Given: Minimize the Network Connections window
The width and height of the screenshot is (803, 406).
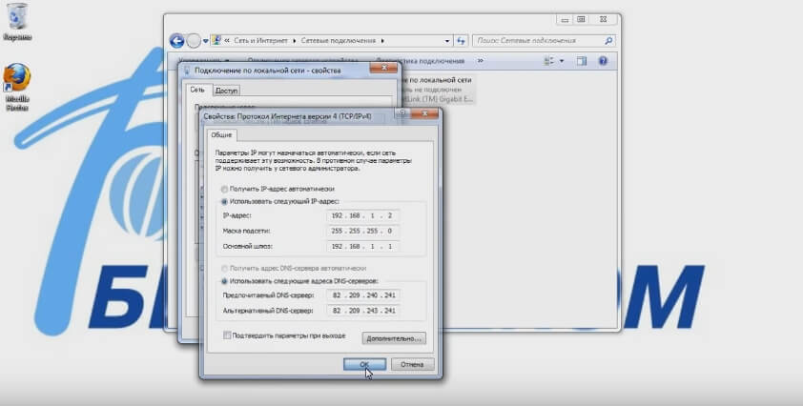Looking at the screenshot, I should coord(565,19).
